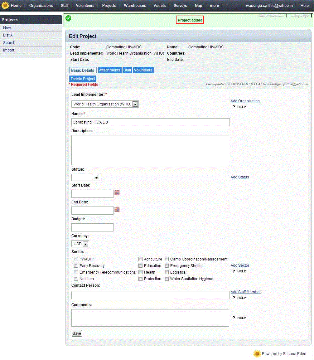
Task: Click the Help question mark under Add Staff Member
Action: (234, 298)
